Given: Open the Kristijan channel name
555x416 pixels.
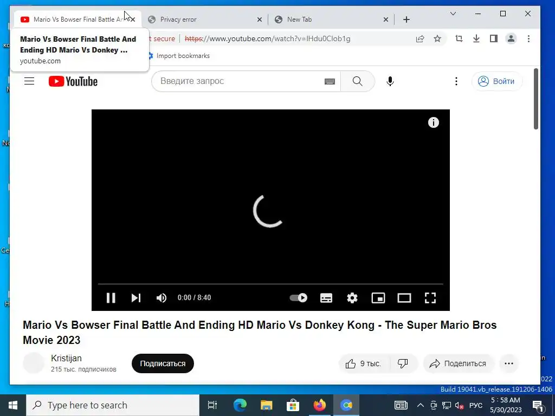Looking at the screenshot, I should [x=66, y=358].
